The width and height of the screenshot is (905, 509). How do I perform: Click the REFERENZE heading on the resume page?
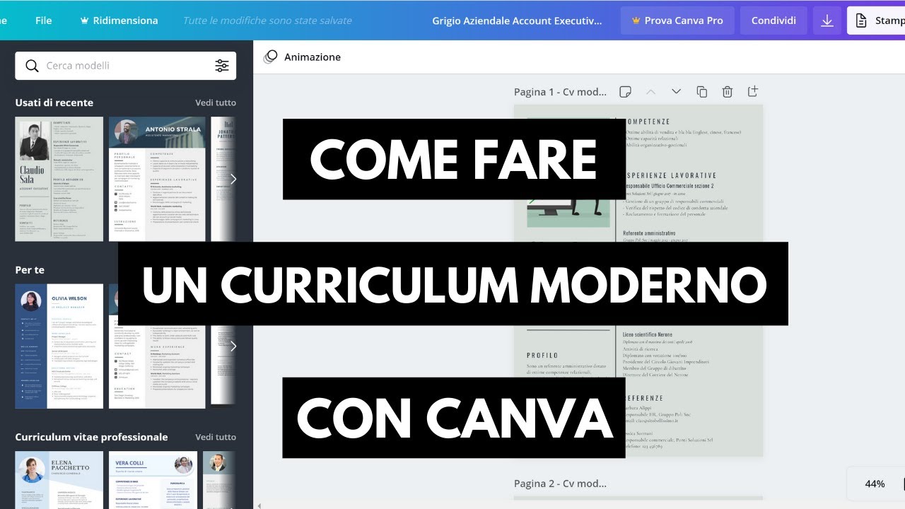[x=643, y=398]
